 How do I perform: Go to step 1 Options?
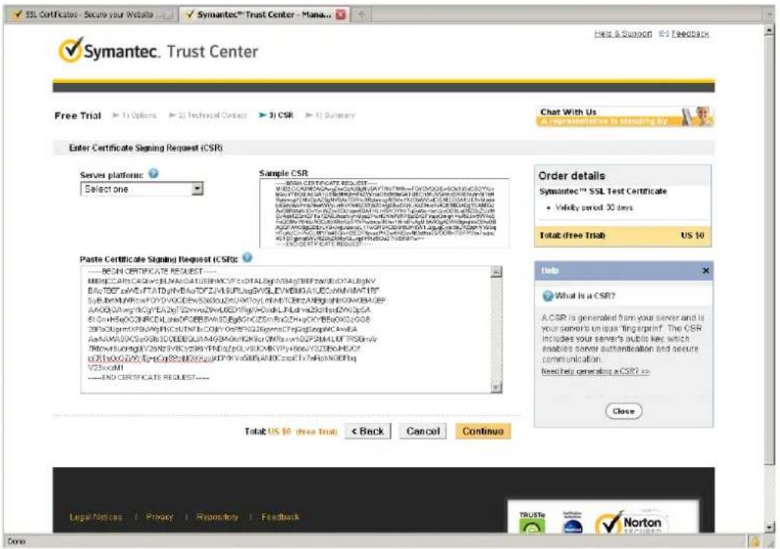pos(134,115)
